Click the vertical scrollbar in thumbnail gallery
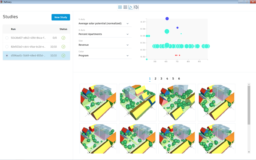 click(x=249, y=105)
